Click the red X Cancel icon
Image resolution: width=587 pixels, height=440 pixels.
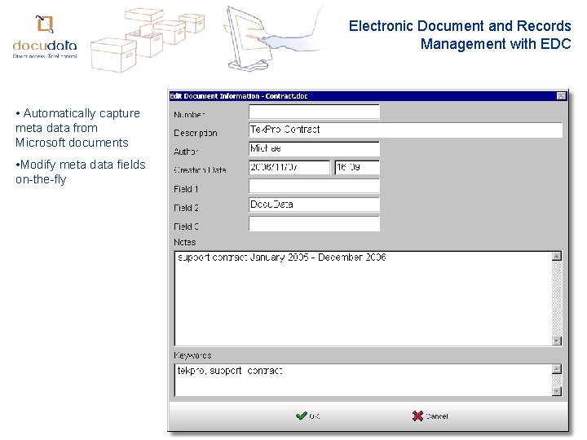(x=417, y=416)
